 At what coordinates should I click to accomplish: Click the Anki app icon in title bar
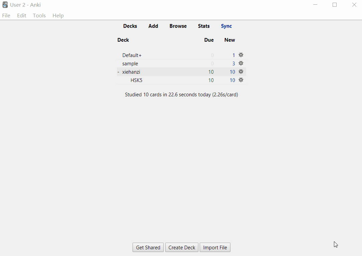coord(5,5)
